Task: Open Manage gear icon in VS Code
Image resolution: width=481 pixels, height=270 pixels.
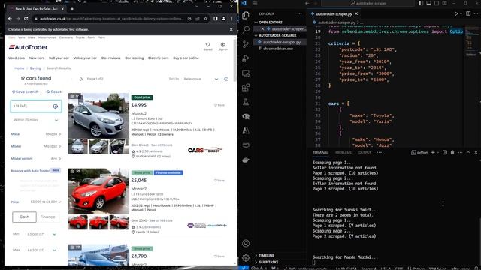Action: point(246,258)
